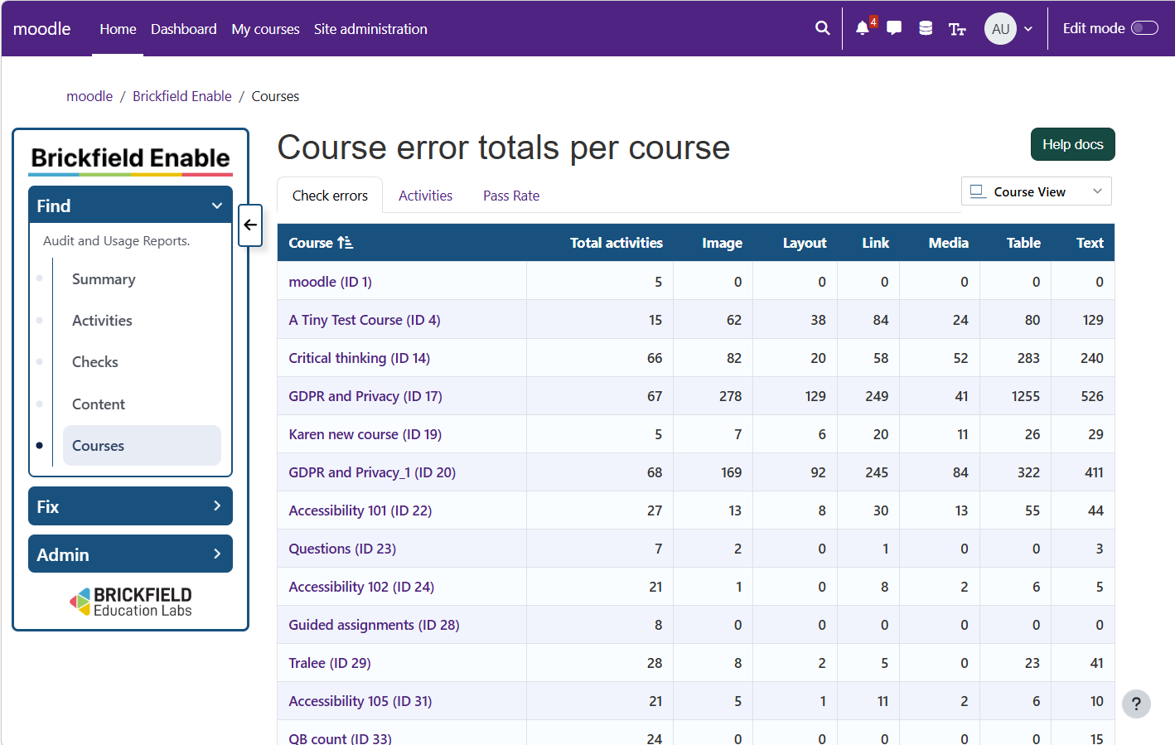Open Site administration menu
The width and height of the screenshot is (1175, 745).
click(x=370, y=29)
